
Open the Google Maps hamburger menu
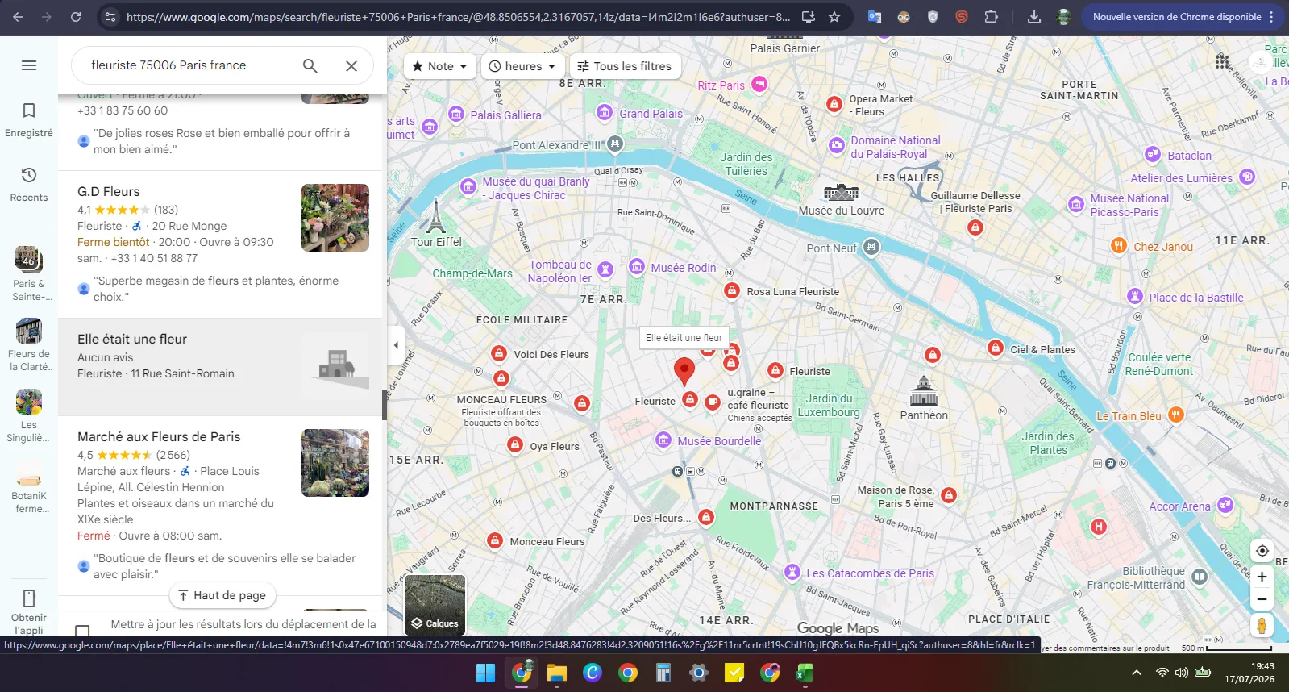[x=29, y=65]
